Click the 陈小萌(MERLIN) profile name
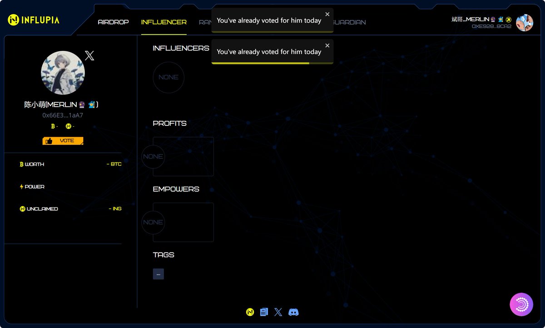 [x=61, y=104]
